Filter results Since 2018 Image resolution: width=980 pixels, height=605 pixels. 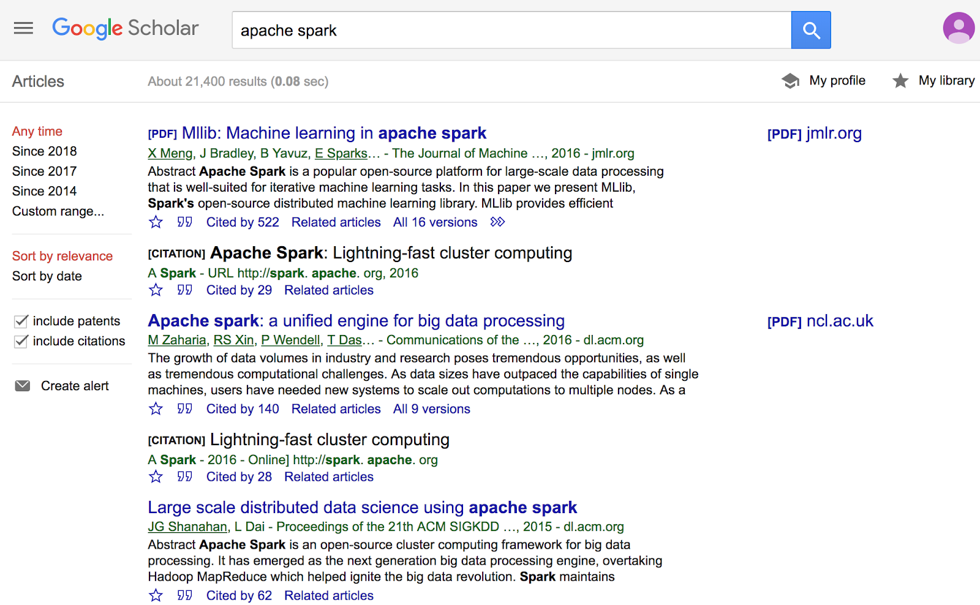(x=45, y=151)
